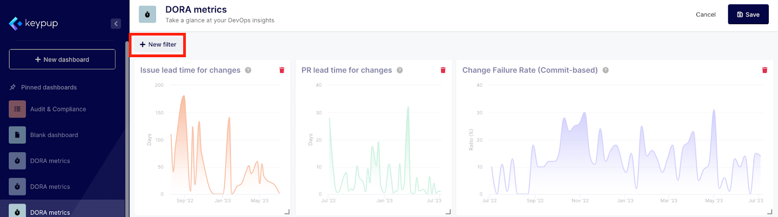Collapse the sidebar with the chevron button
778x217 pixels.
(x=116, y=24)
